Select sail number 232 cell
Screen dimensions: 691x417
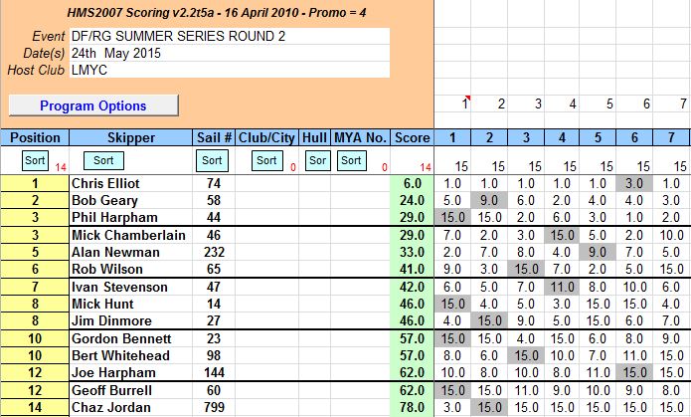pos(213,253)
